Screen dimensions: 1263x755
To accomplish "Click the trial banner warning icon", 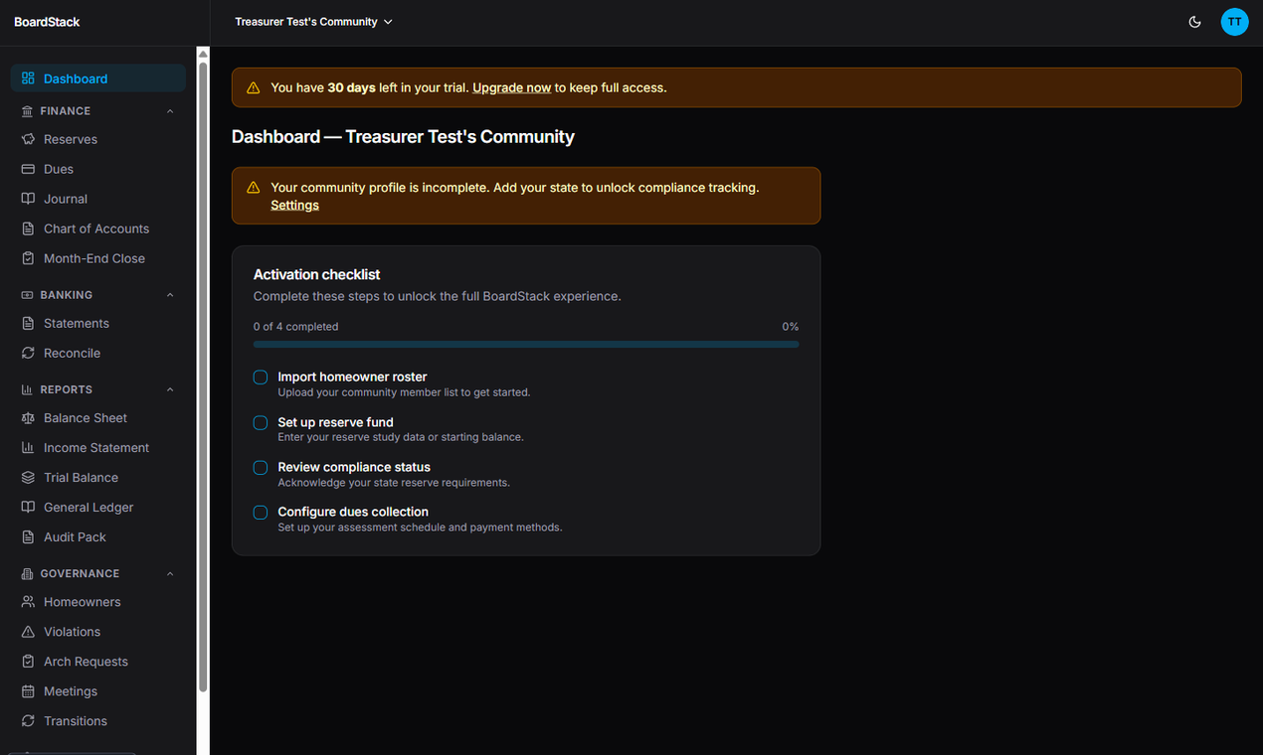I will pos(253,87).
